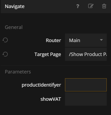The height and width of the screenshot is (115, 111).
Task: Click the empty Navigate header bar area
Action: click(x=50, y=6)
